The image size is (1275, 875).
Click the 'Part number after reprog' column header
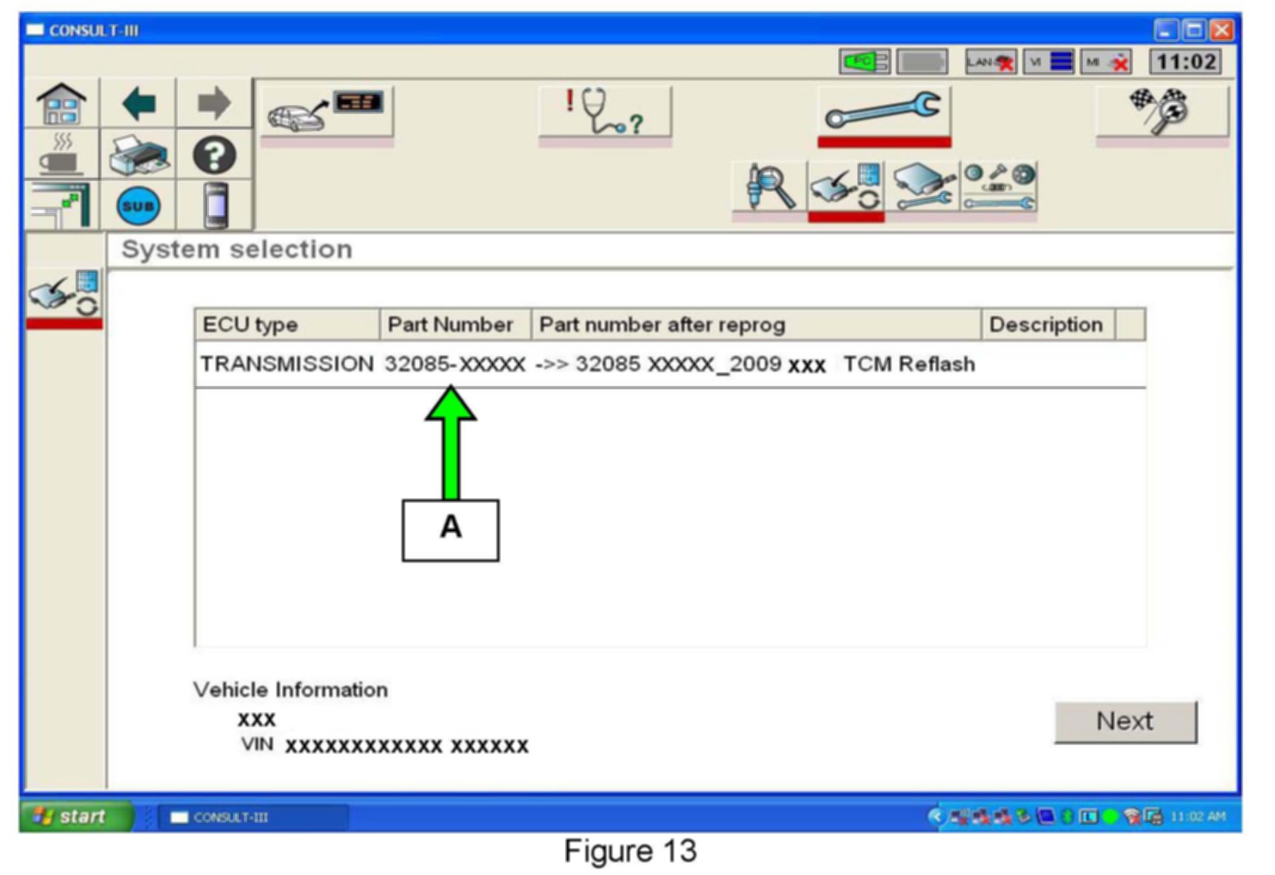coord(756,324)
